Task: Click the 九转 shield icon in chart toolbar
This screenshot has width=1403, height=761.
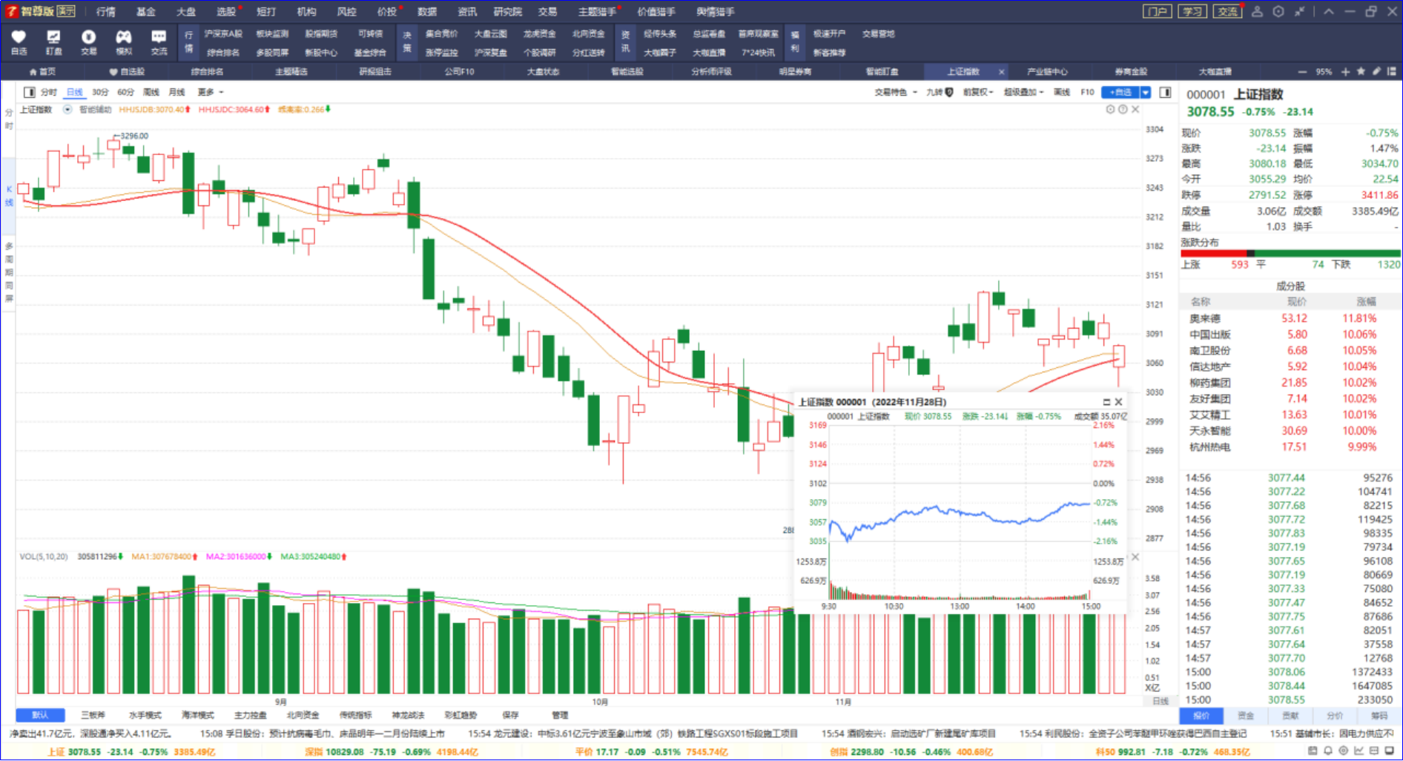Action: 948,92
